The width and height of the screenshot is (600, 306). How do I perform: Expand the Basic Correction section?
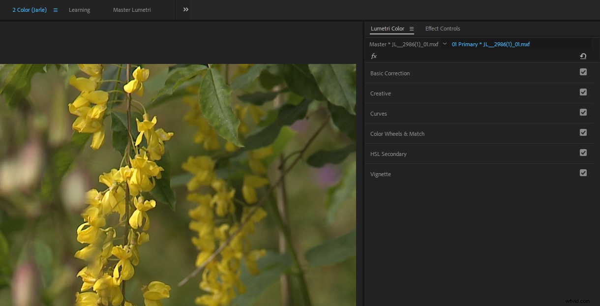pos(390,73)
